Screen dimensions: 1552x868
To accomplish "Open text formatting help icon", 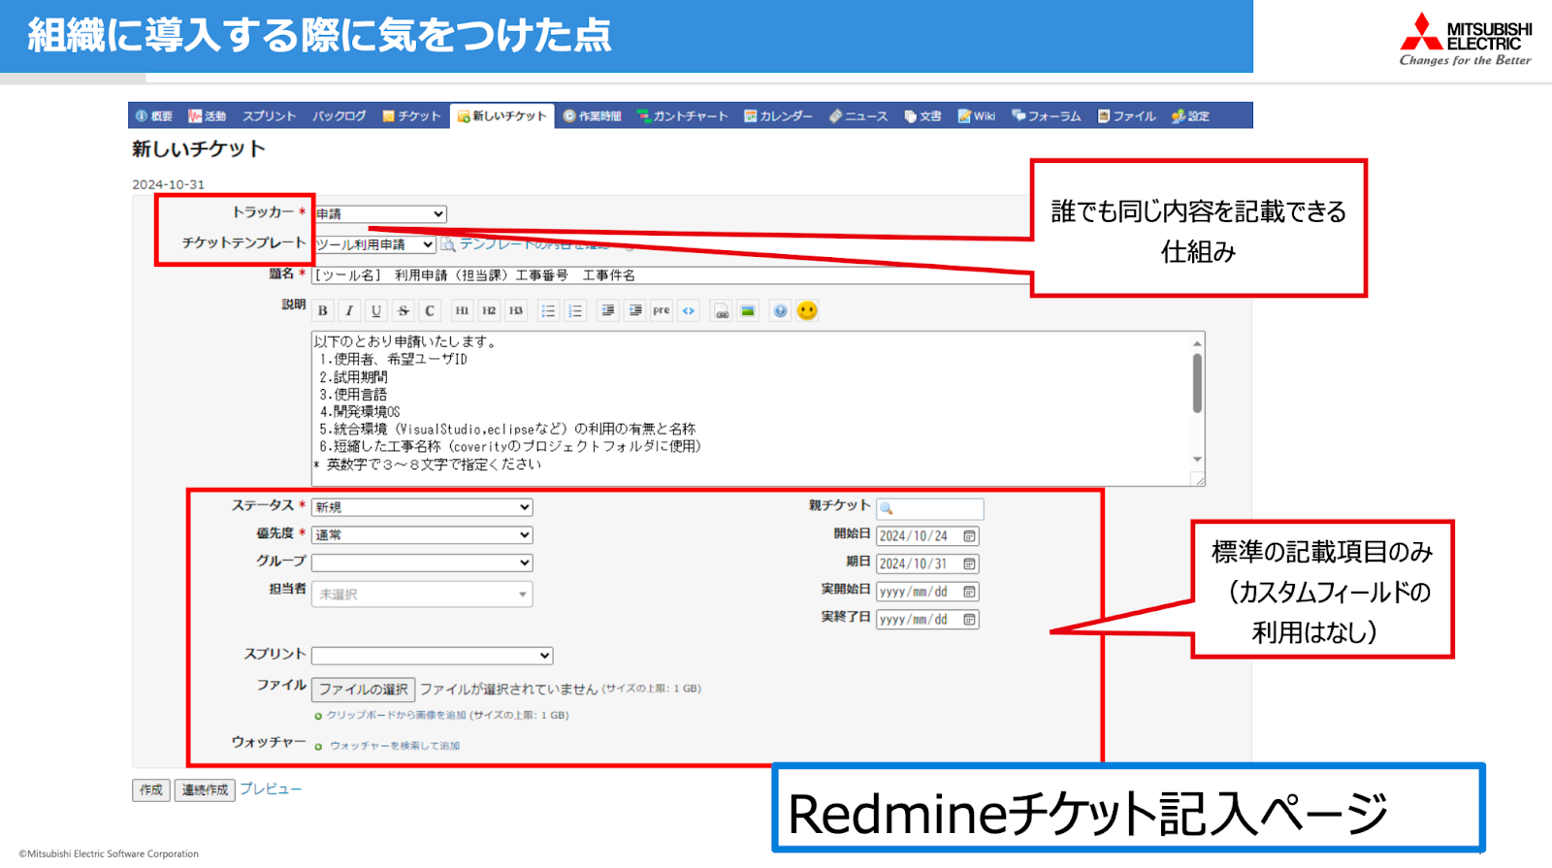I will pos(780,310).
